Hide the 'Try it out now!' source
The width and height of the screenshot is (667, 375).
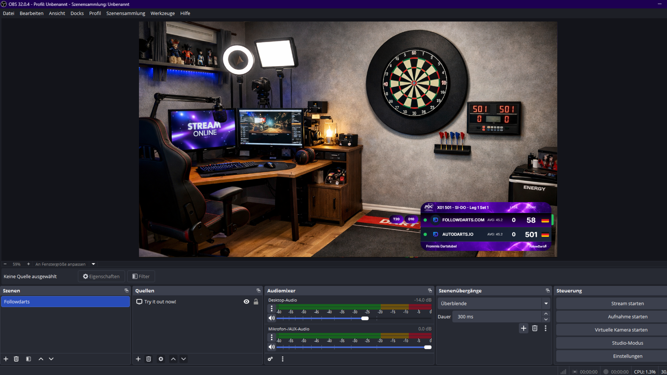[x=247, y=301]
